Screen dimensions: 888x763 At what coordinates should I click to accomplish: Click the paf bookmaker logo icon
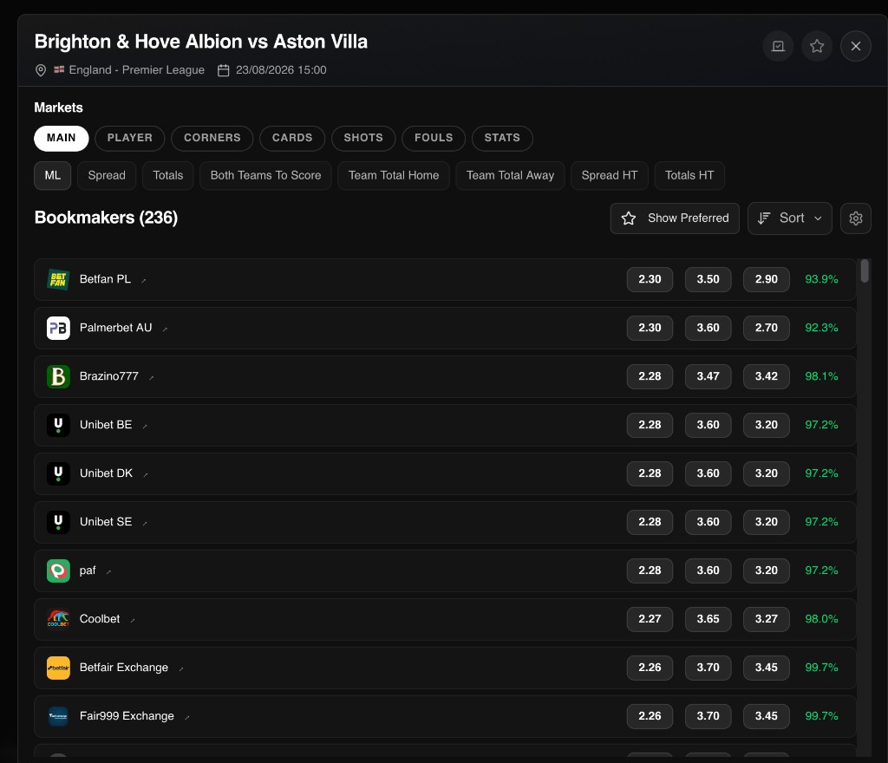click(x=58, y=571)
